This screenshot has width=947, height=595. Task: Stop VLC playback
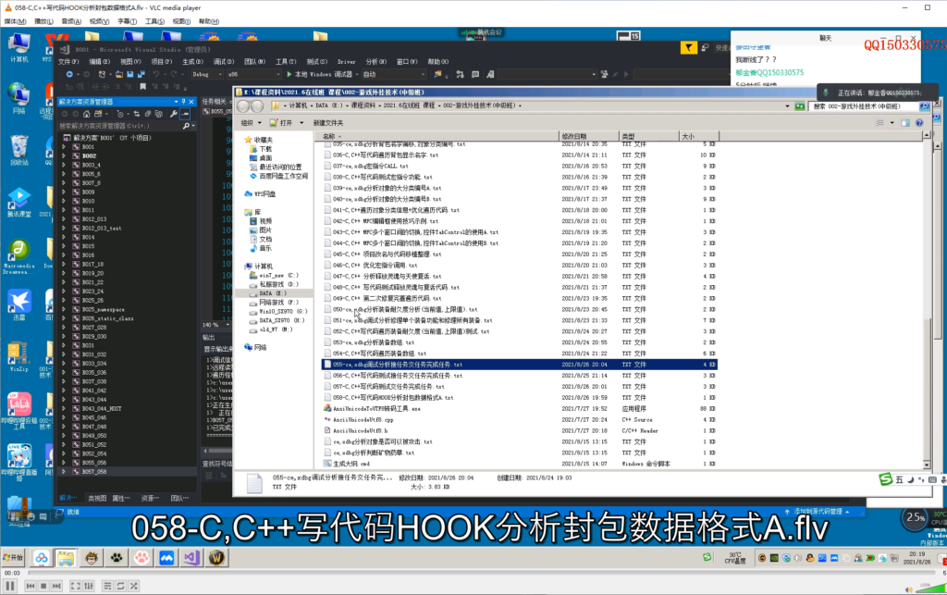[43, 586]
